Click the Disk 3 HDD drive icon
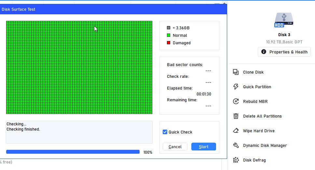Screen dimensions: 315x170 click(284, 20)
